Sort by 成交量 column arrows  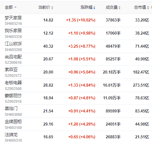coord(119,8)
